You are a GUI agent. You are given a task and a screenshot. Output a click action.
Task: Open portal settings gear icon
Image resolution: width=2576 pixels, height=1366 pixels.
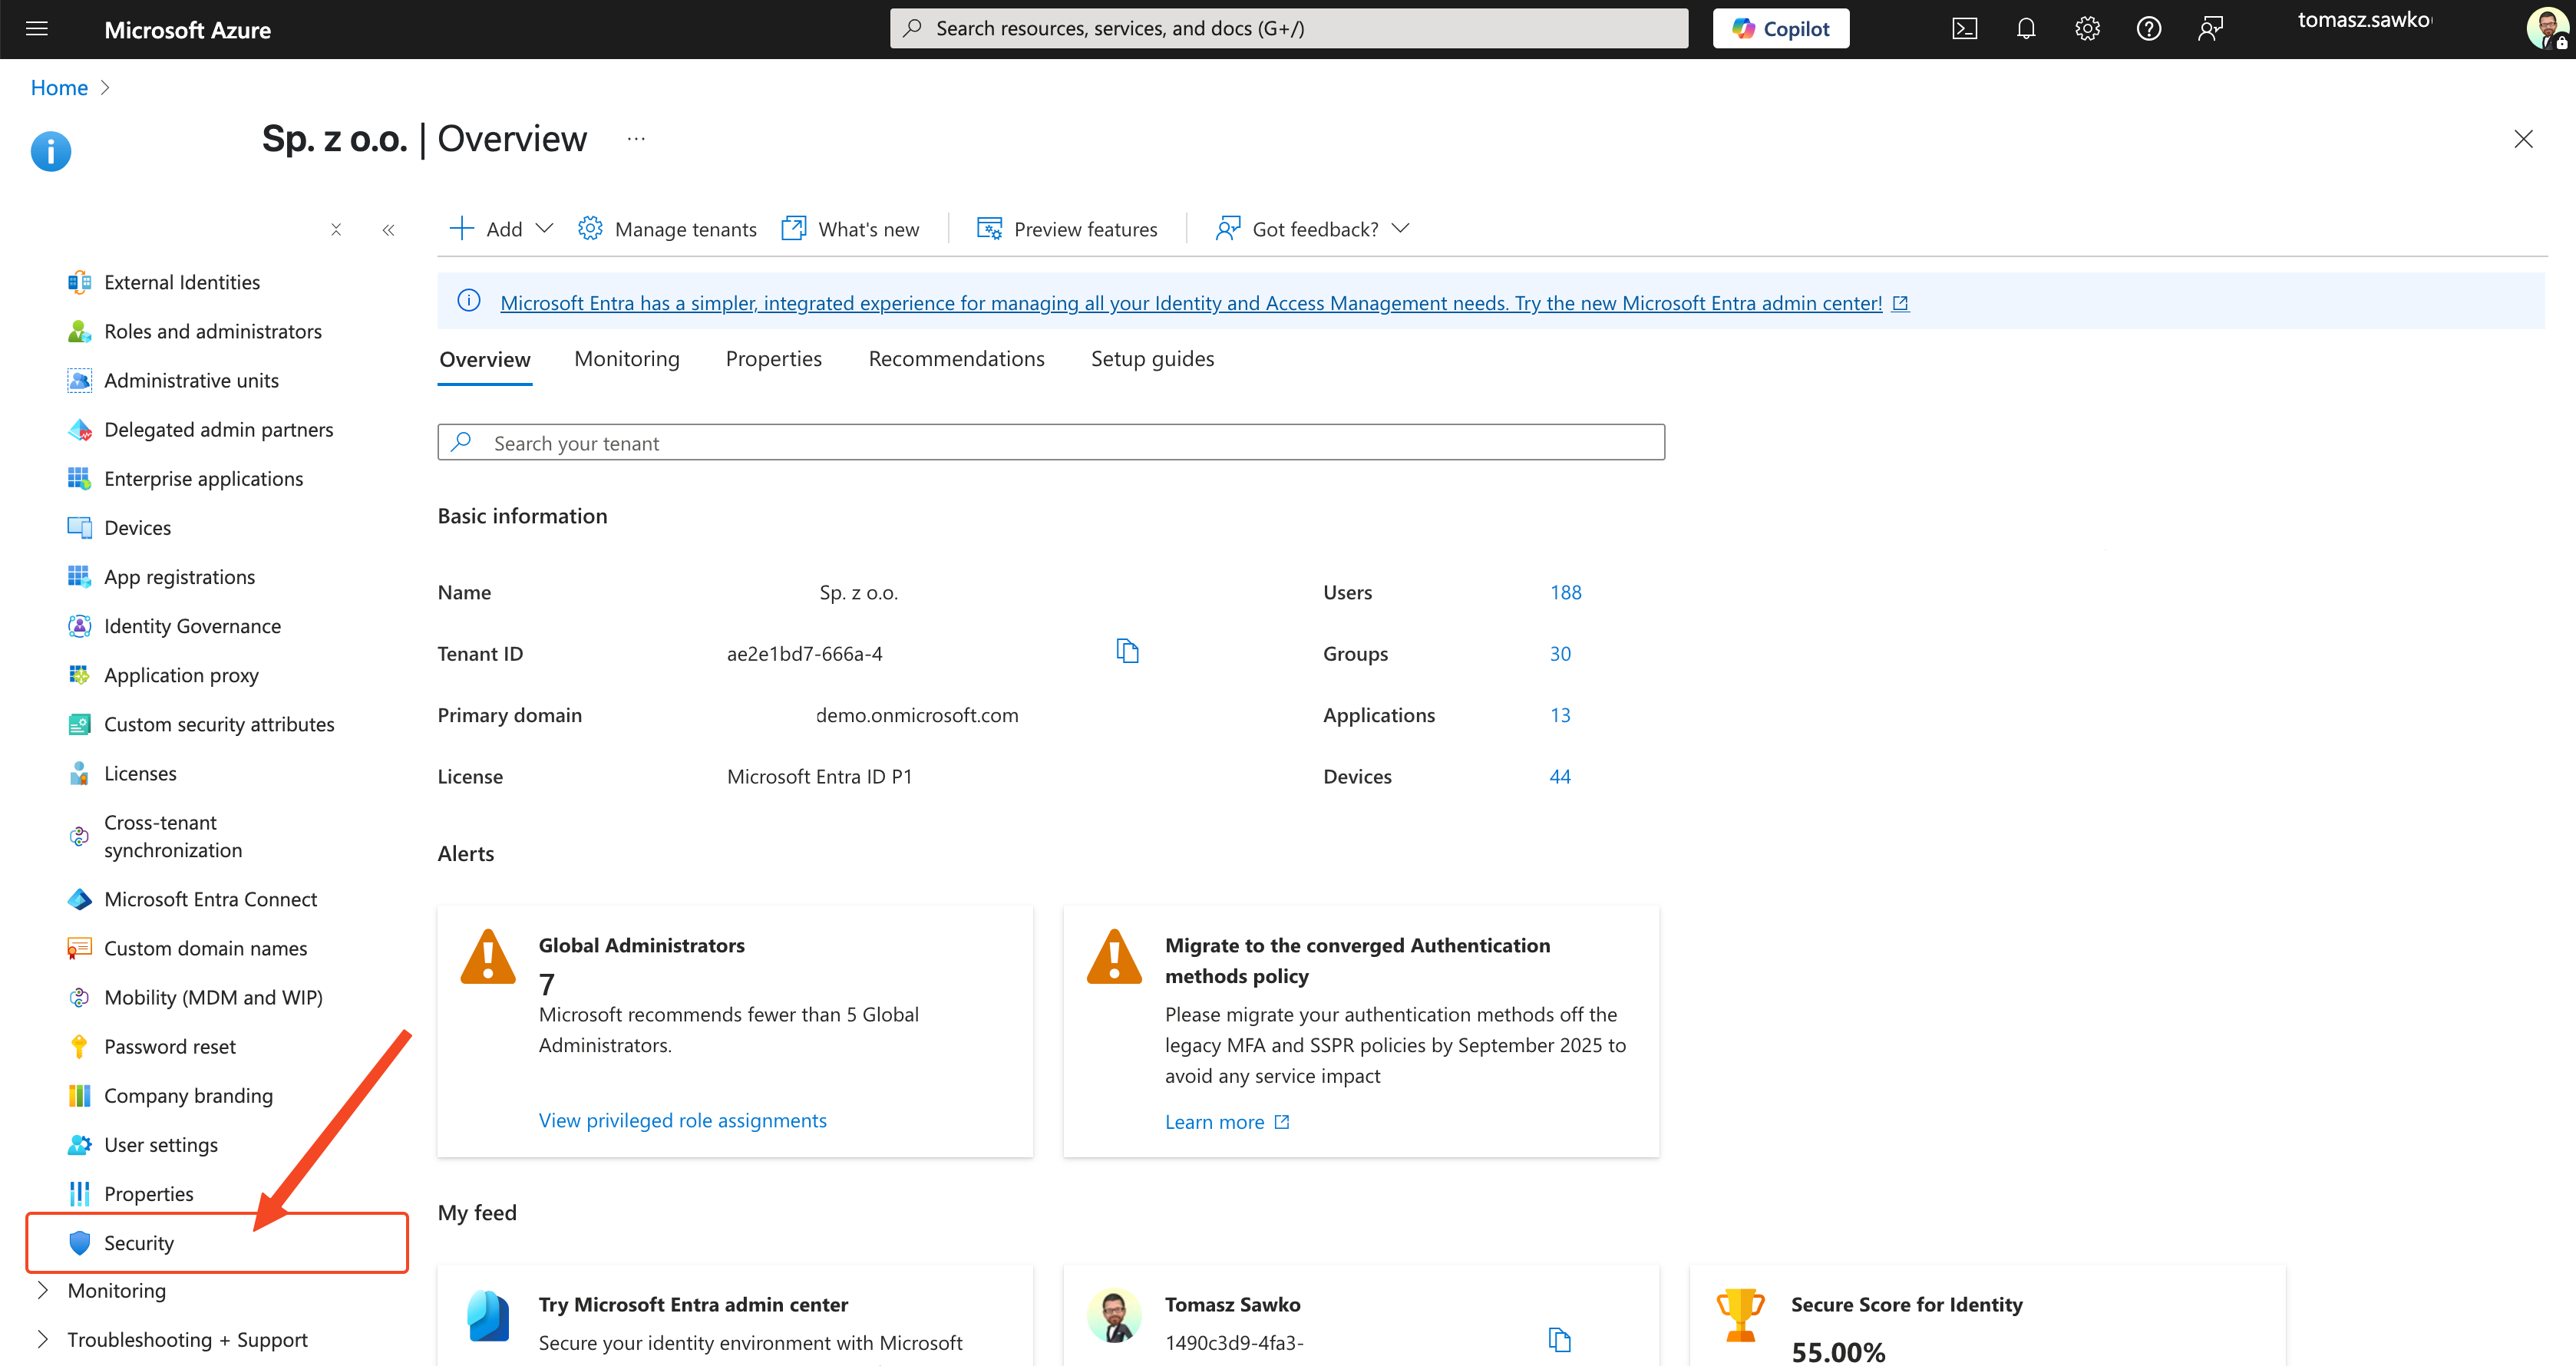2087,29
